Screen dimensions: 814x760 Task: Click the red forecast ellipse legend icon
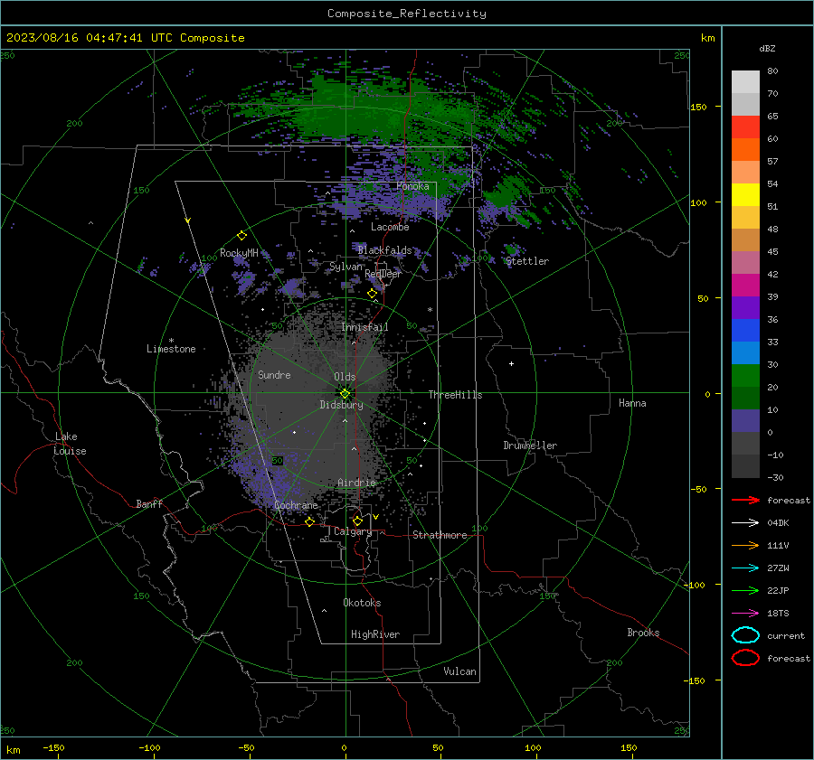745,658
